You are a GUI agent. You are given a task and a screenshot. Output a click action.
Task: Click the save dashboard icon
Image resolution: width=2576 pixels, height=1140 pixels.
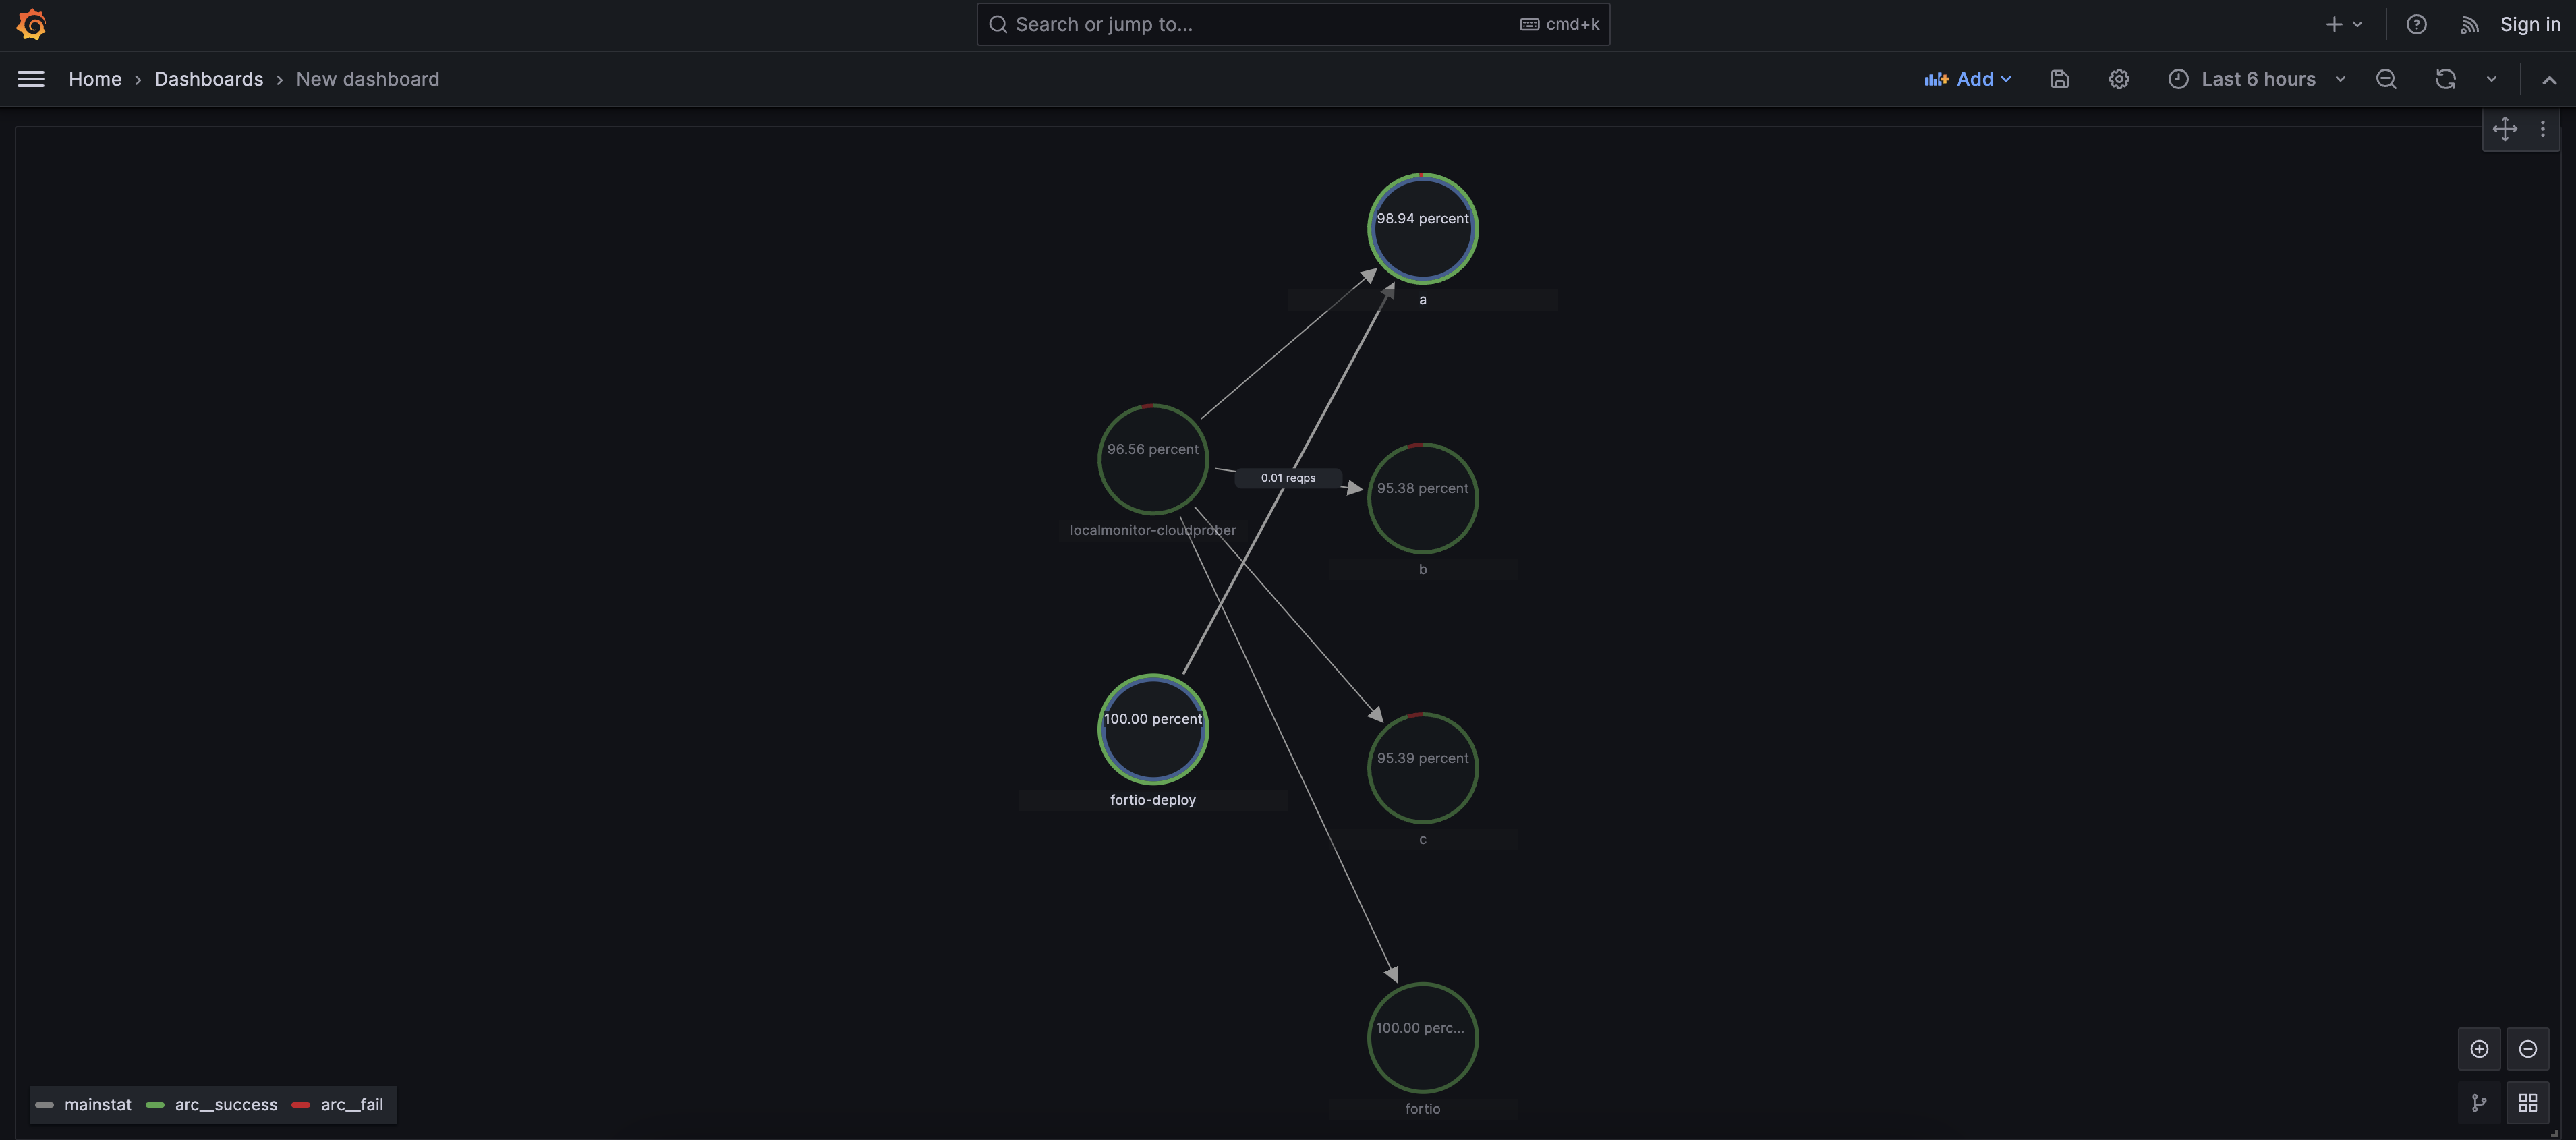[2059, 79]
